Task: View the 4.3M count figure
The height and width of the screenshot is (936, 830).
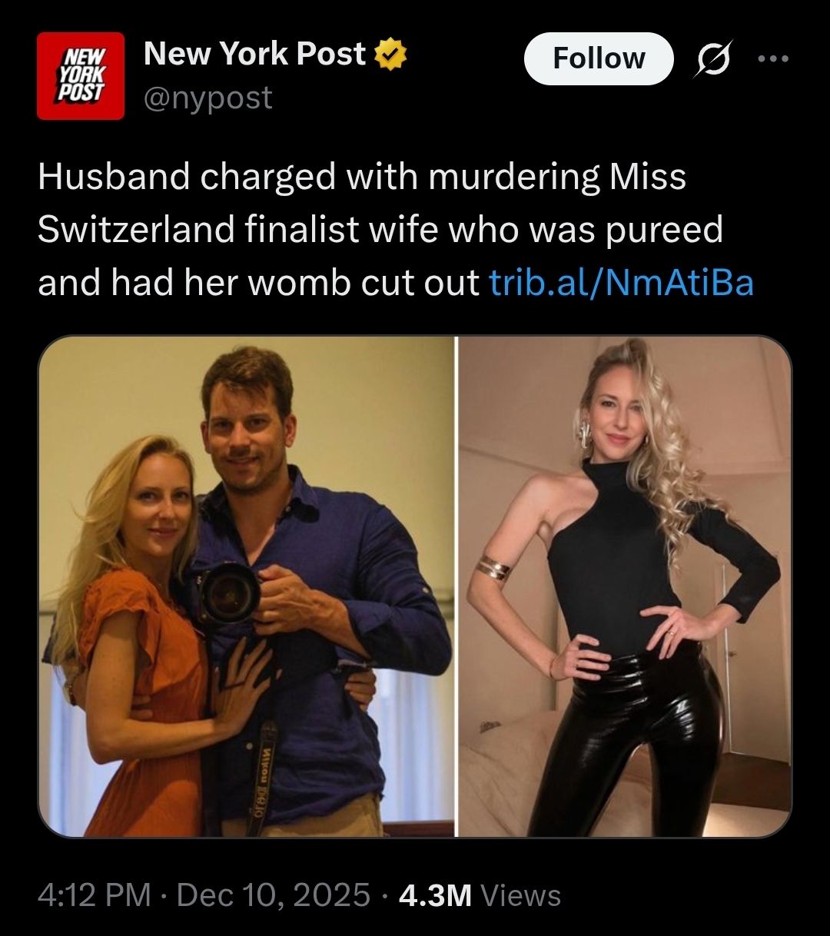Action: pyautogui.click(x=435, y=895)
